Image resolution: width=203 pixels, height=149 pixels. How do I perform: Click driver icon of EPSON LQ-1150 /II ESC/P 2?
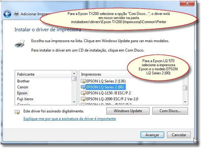tap(83, 93)
